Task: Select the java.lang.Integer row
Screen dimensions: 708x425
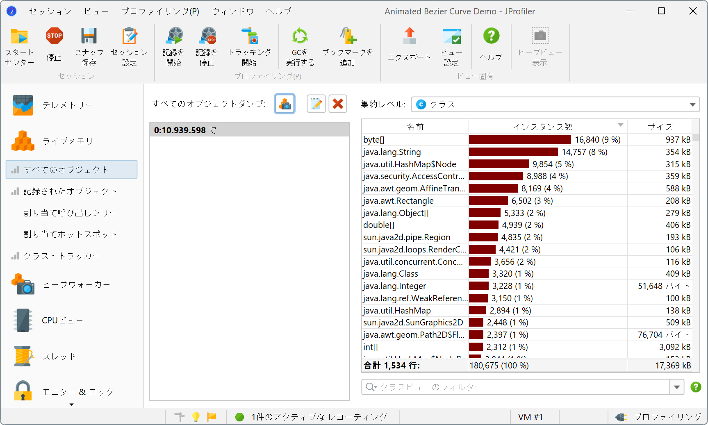Action: click(527, 286)
